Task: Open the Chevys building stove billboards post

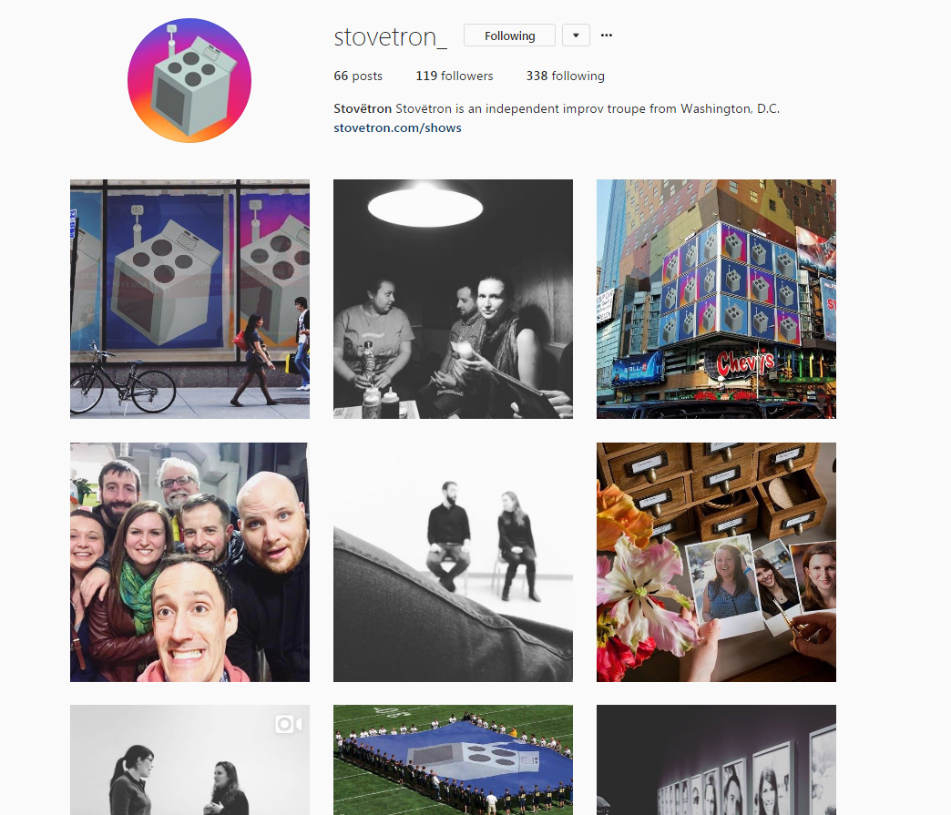Action: tap(716, 299)
